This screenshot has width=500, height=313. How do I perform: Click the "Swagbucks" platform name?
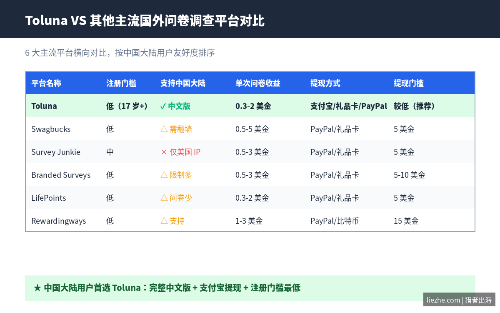(x=51, y=129)
